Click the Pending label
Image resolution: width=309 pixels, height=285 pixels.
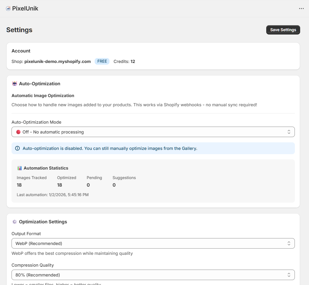point(94,178)
